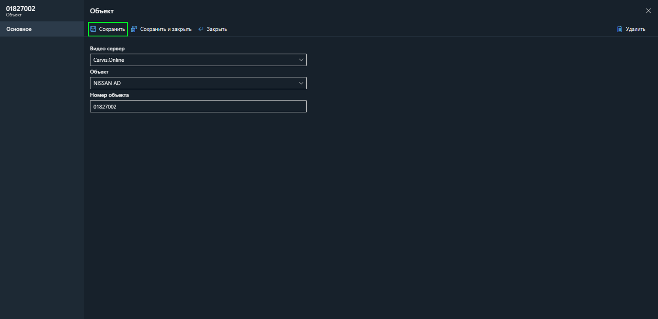This screenshot has height=319, width=658.
Task: Click the Объект field label above NISSAN AD
Action: tap(99, 72)
